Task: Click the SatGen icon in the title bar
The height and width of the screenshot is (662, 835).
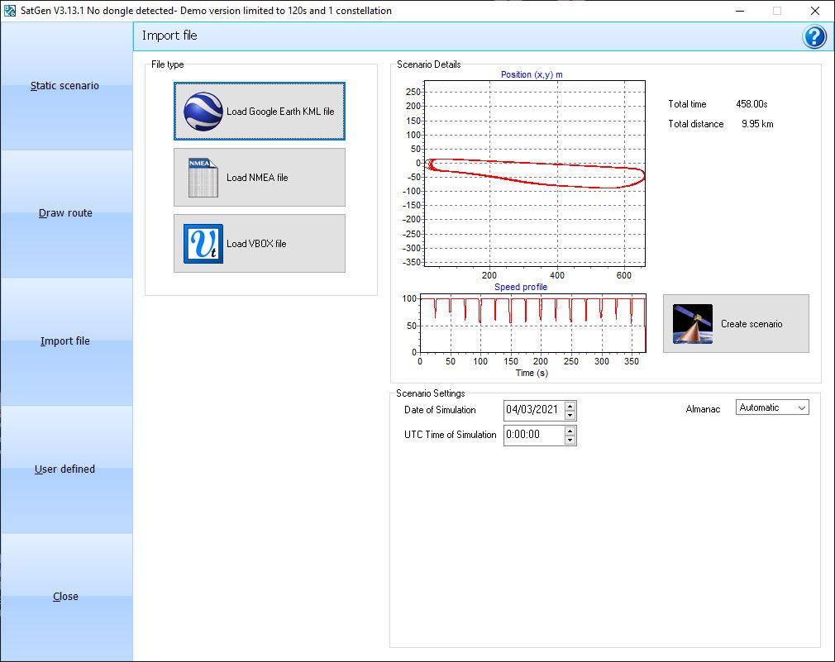Action: point(10,11)
